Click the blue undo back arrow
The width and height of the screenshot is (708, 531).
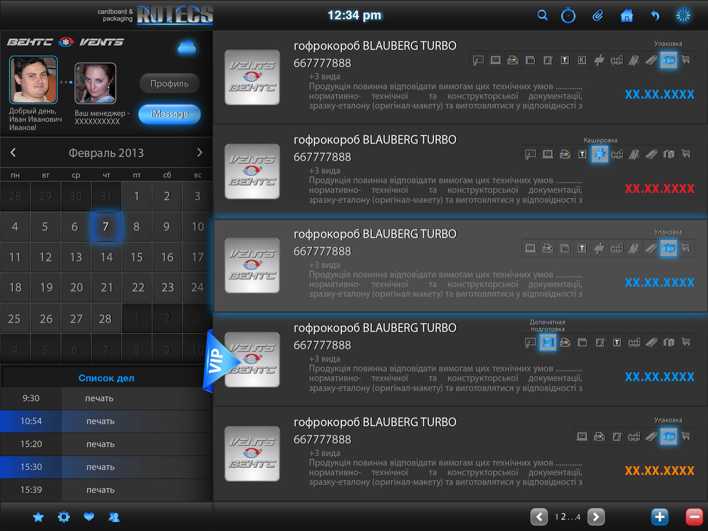click(655, 15)
